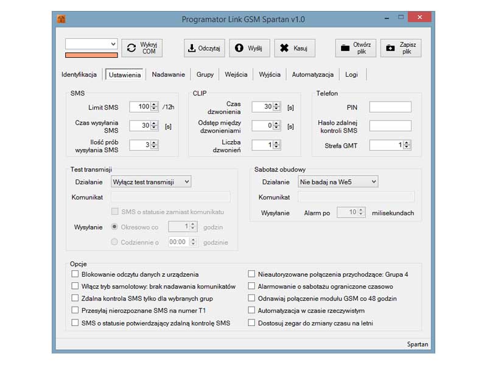The width and height of the screenshot is (487, 365).
Task: Click the Wyślij upload button
Action: (x=250, y=48)
